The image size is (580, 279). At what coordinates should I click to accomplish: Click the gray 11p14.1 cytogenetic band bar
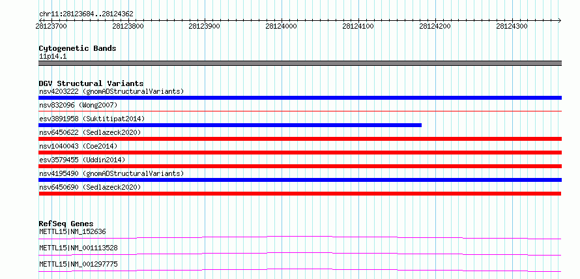pyautogui.click(x=300, y=63)
